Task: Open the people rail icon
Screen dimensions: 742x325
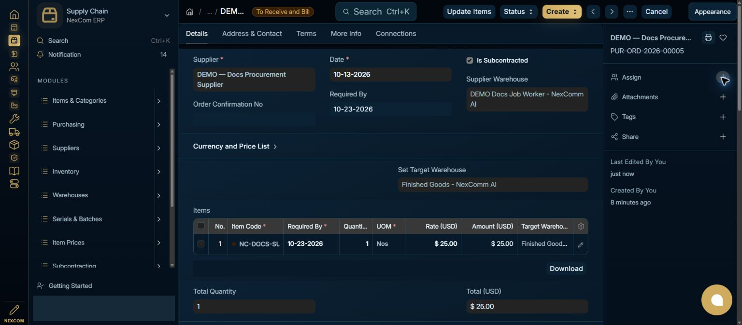Action: tap(14, 67)
